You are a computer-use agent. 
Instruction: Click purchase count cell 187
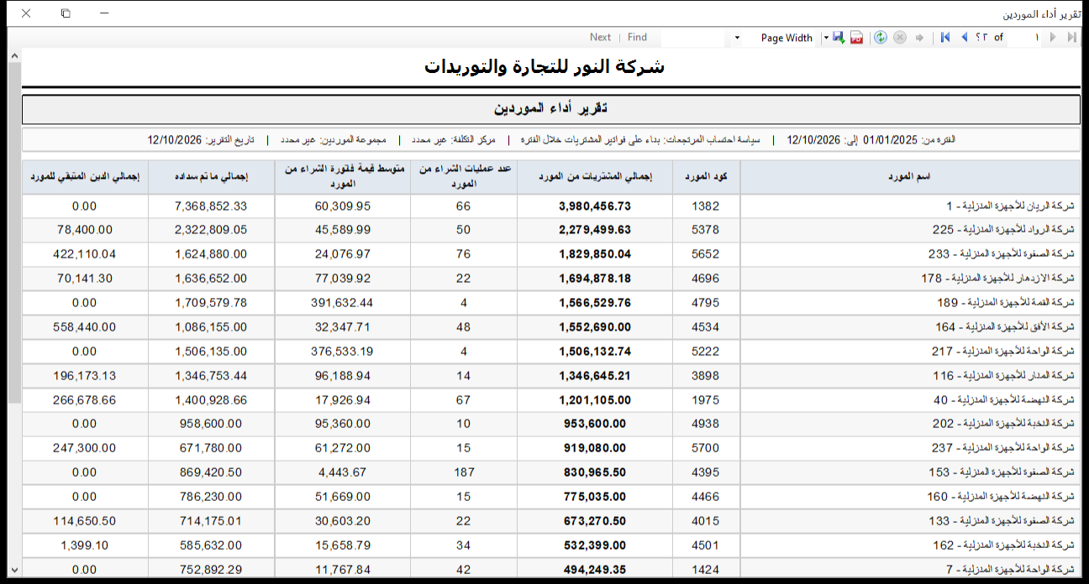pos(464,472)
